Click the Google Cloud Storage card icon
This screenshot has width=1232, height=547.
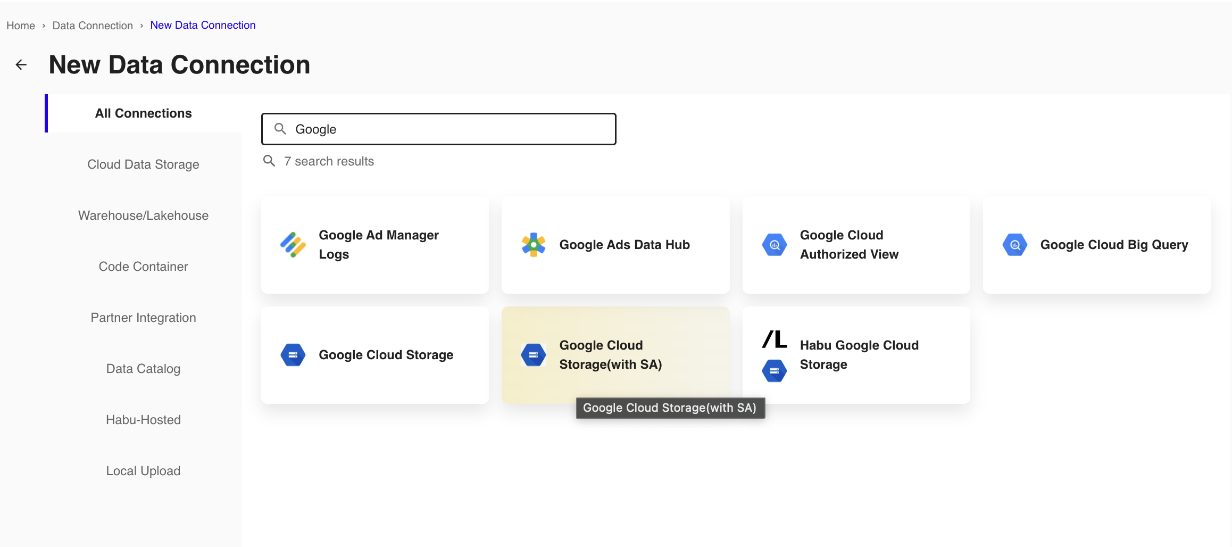click(293, 355)
